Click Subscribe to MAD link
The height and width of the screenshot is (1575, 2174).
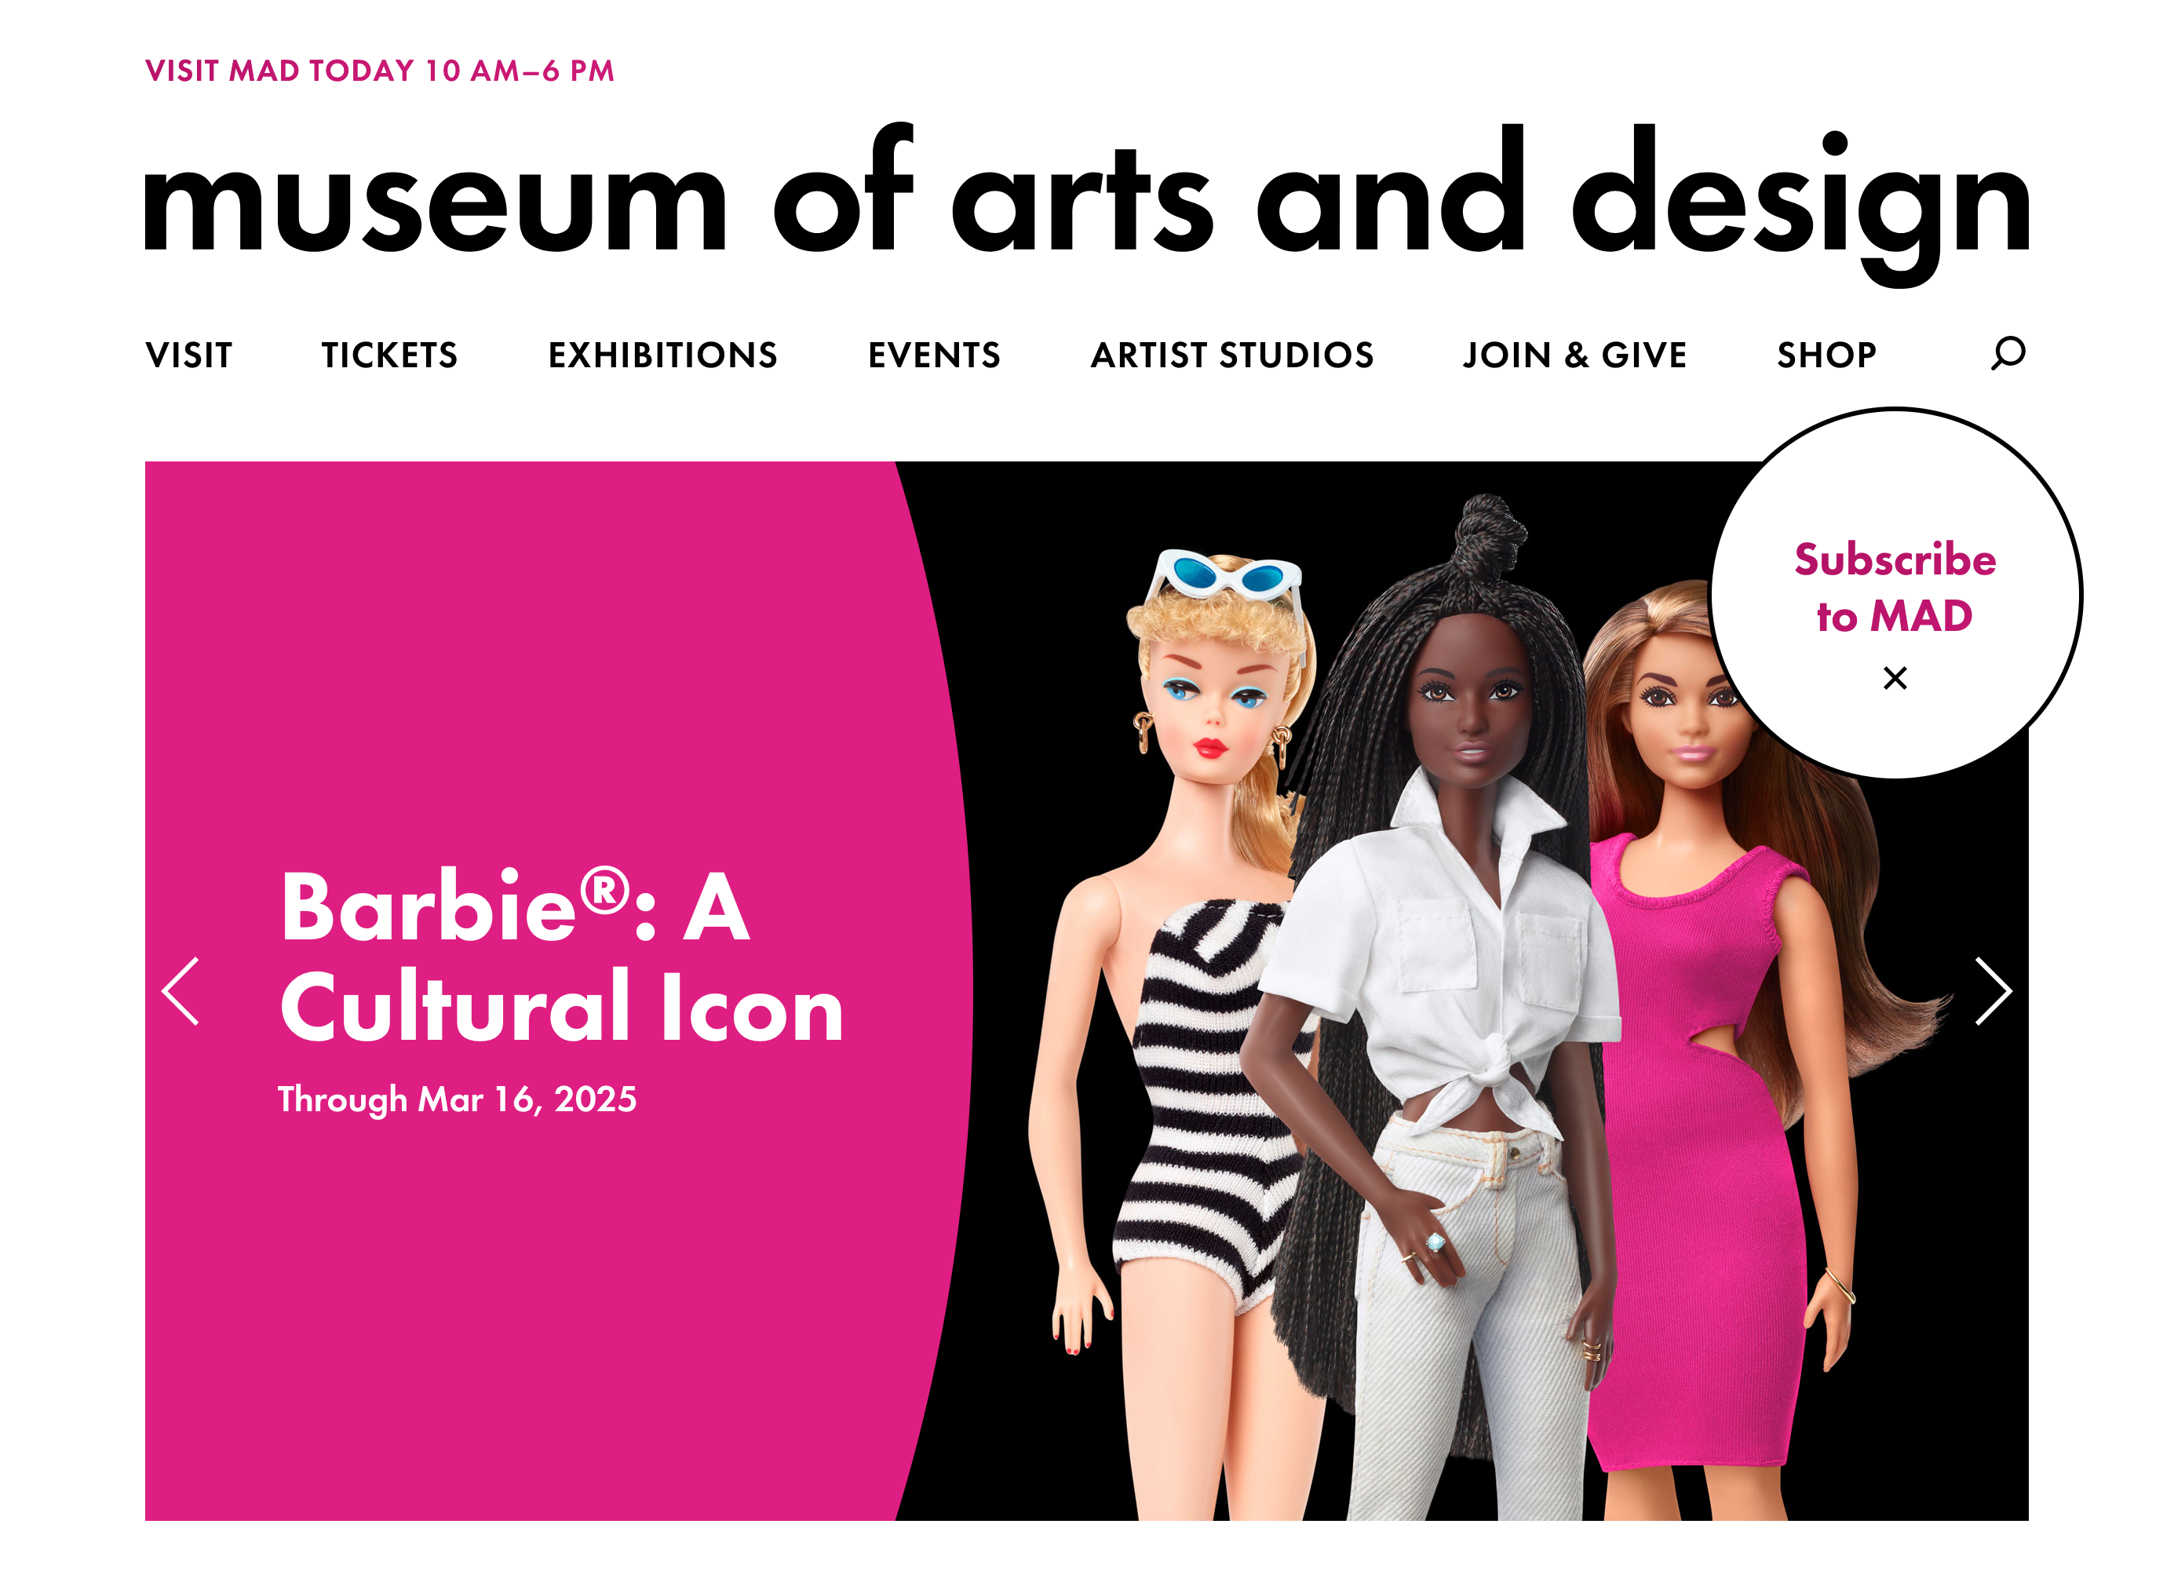click(x=1894, y=587)
